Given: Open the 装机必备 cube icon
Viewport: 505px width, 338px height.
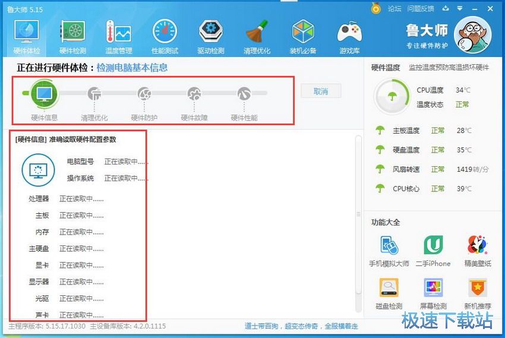Looking at the screenshot, I should tap(303, 36).
